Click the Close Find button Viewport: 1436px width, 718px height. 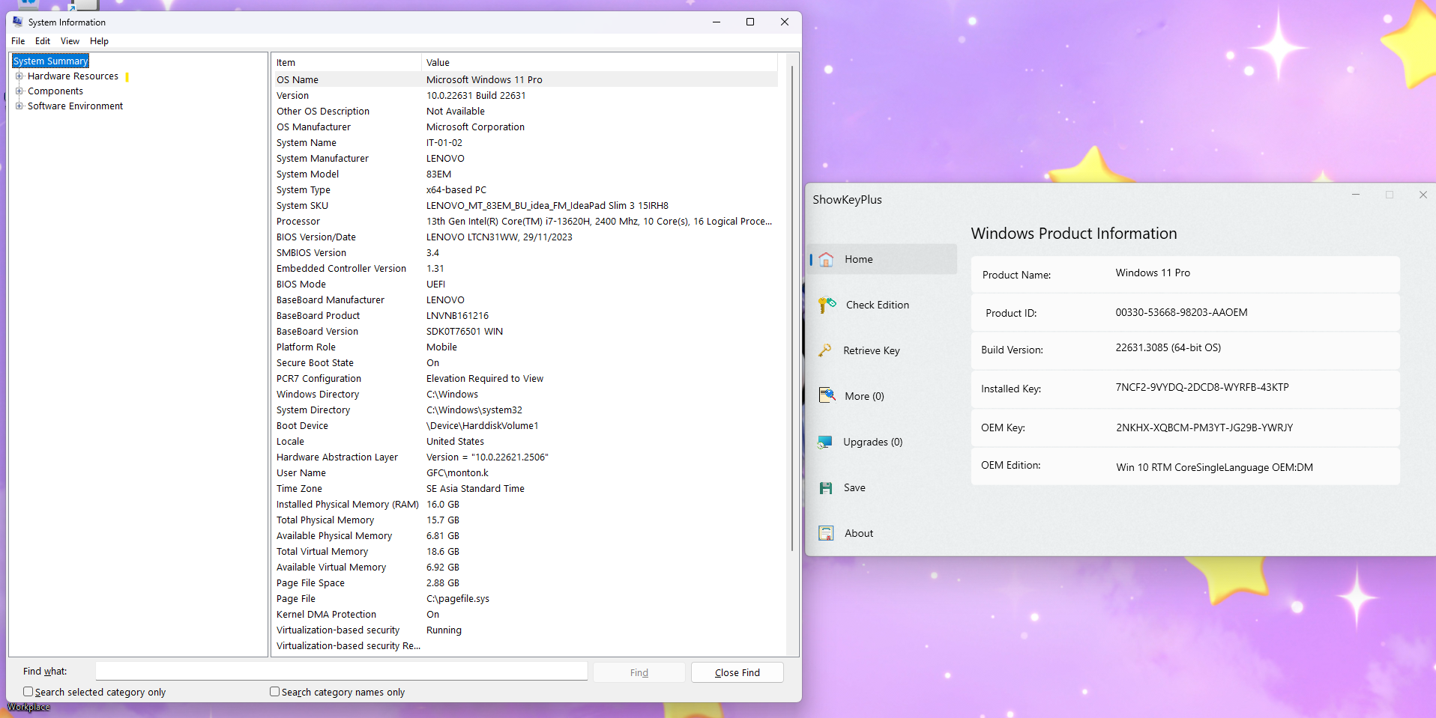(x=737, y=672)
